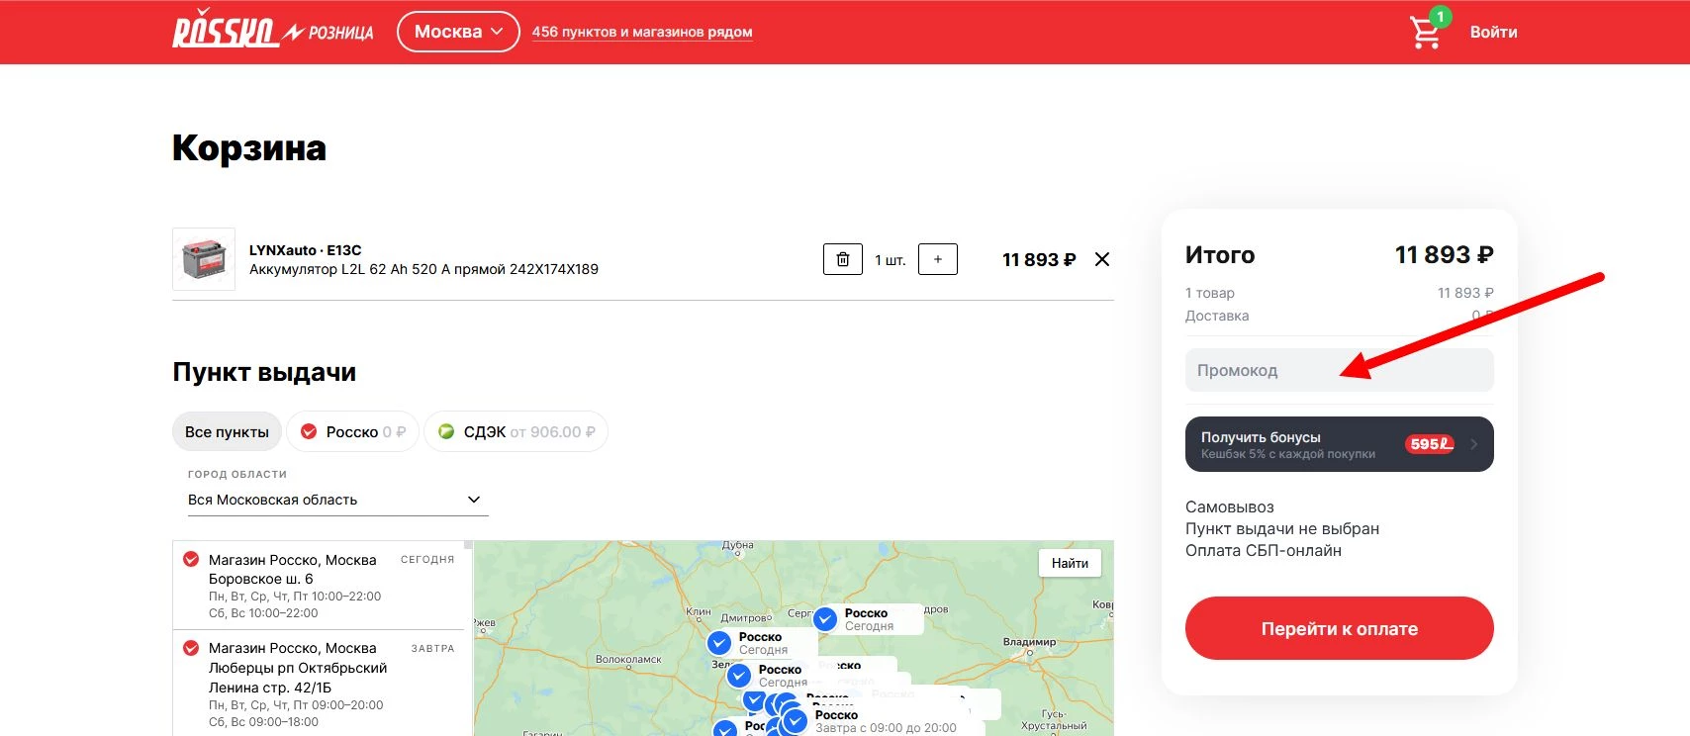Open the Москва city dropdown

click(x=458, y=32)
